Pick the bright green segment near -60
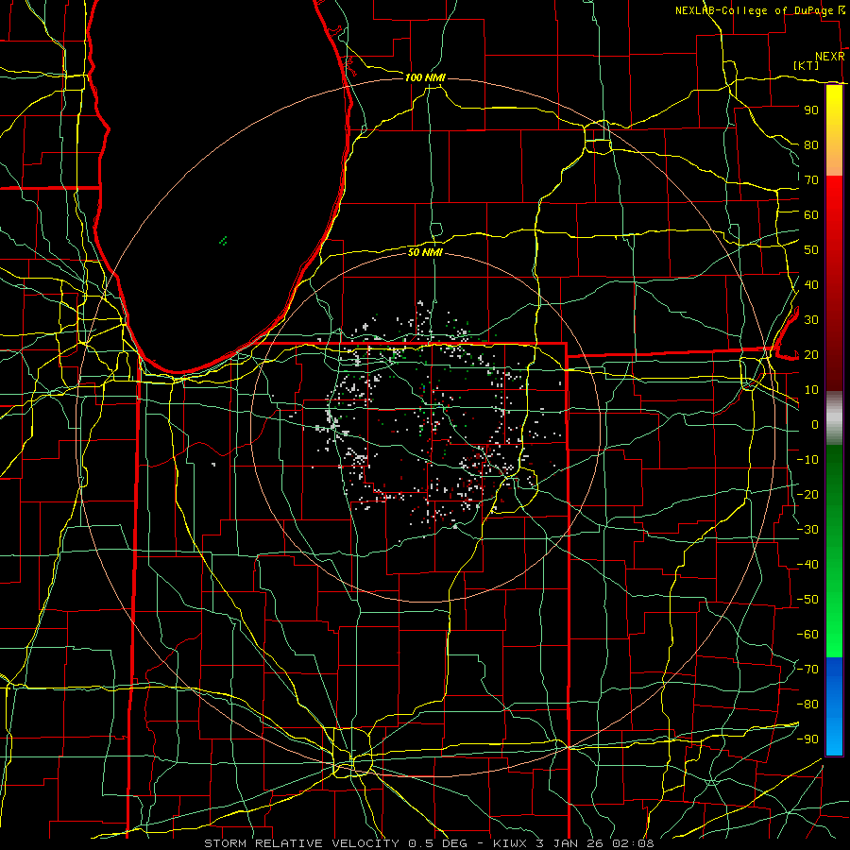850x850 pixels. (834, 635)
